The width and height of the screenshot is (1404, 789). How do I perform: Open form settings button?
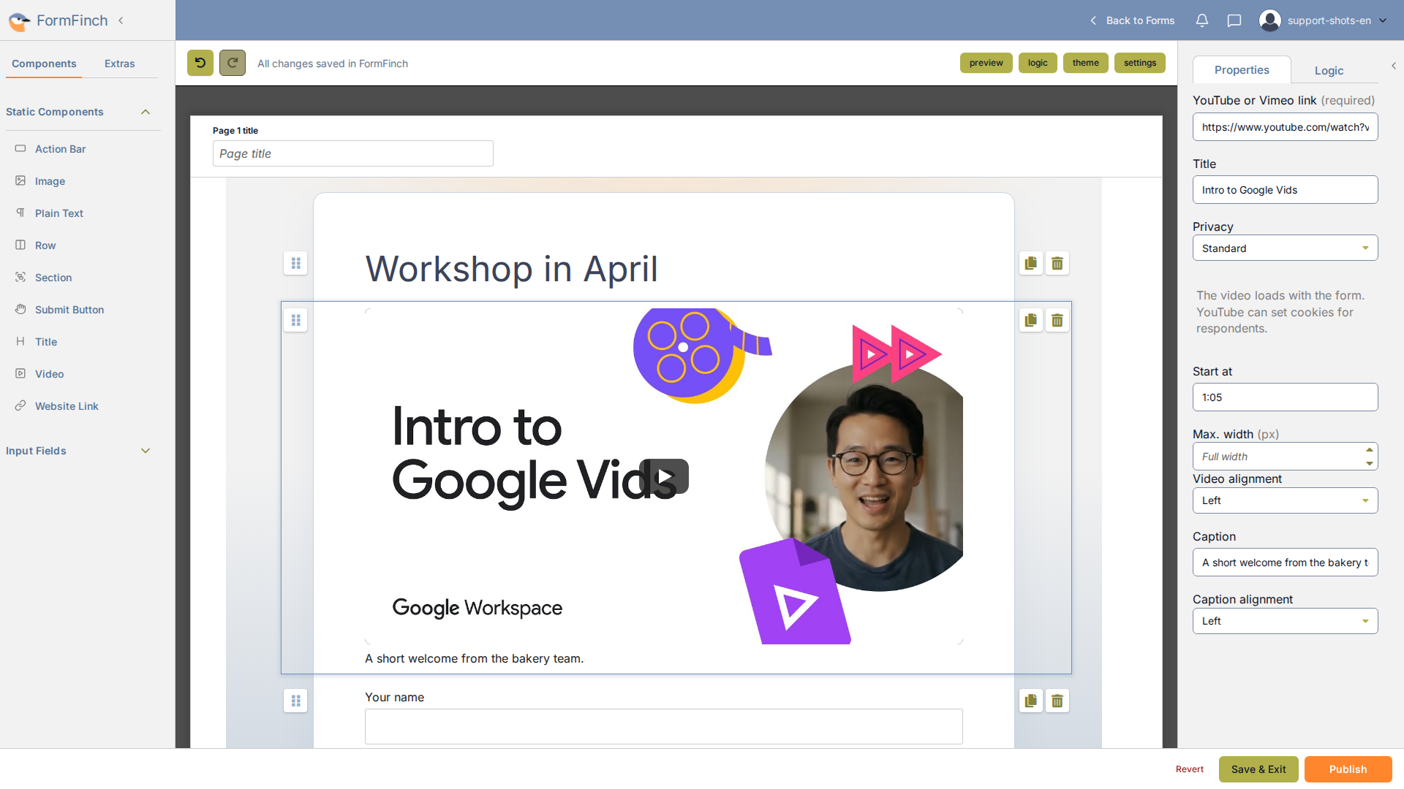1140,63
